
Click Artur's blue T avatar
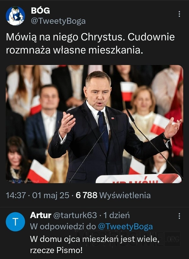pyautogui.click(x=15, y=222)
